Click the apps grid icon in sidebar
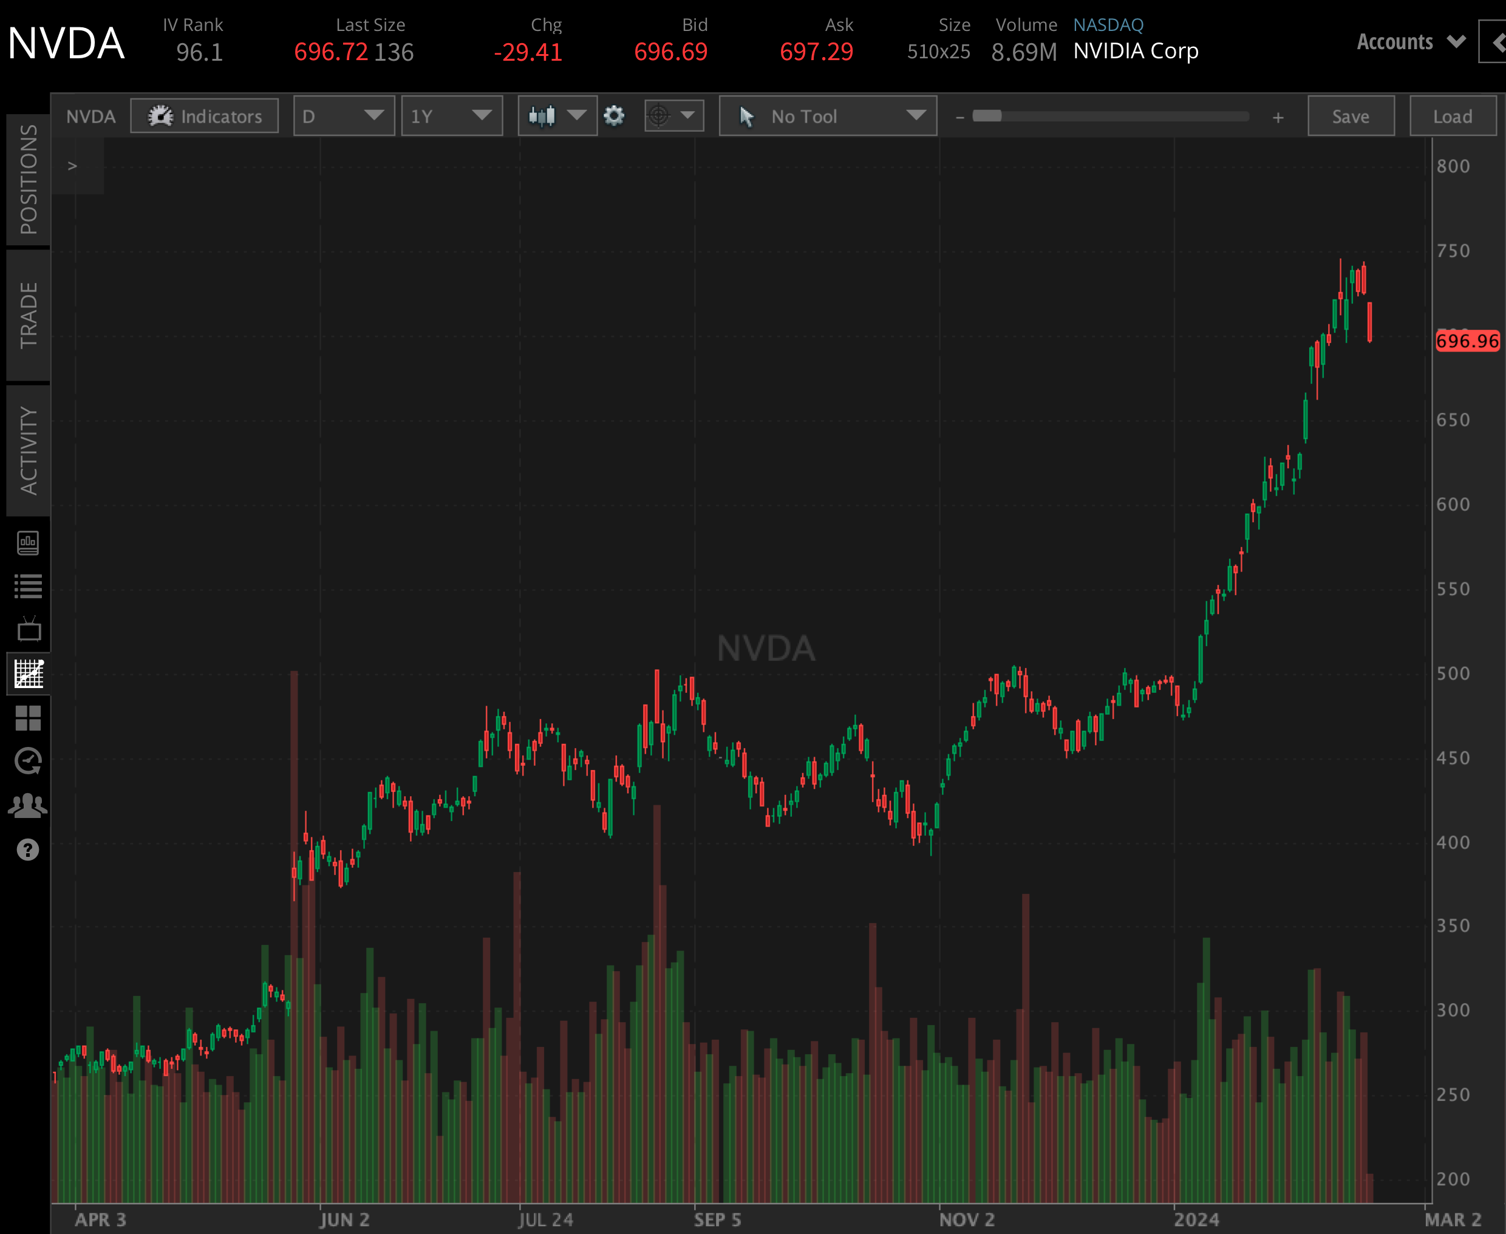This screenshot has height=1234, width=1506. (x=28, y=718)
